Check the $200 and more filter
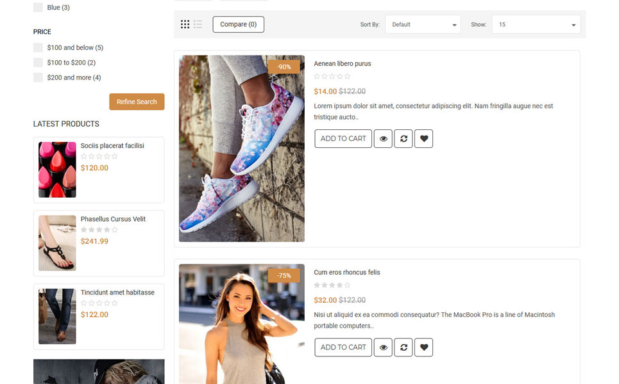 38,77
